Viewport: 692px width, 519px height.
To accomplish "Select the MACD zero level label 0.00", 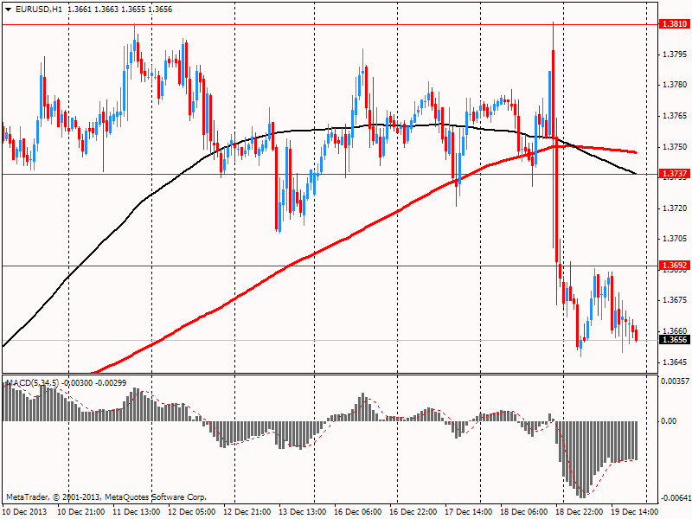I will click(669, 421).
